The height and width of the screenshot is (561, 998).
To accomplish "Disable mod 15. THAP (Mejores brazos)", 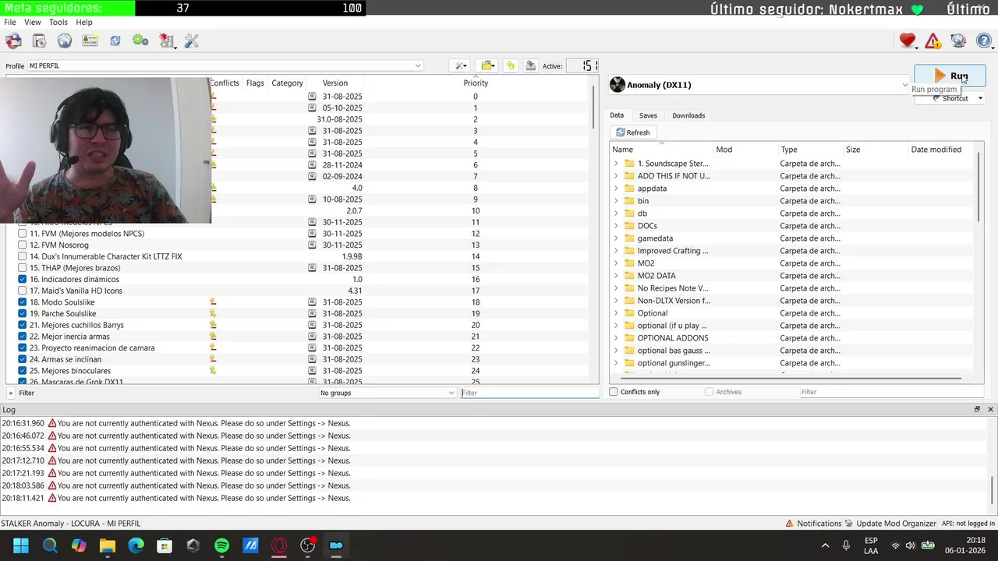I will coord(23,268).
